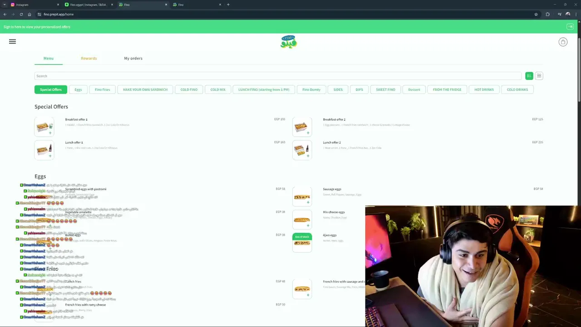Select FROM THE FRIDGE category
This screenshot has height=327, width=581.
click(x=447, y=89)
